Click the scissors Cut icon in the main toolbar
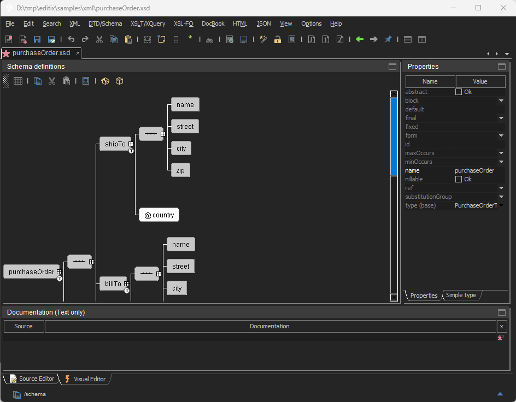 point(99,39)
